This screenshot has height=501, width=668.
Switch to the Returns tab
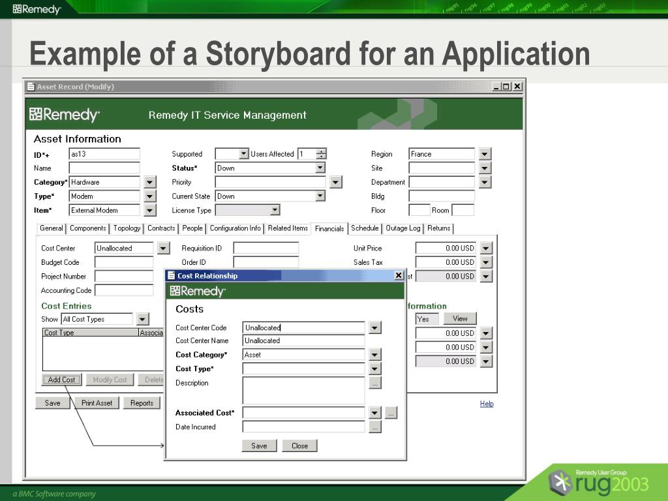[439, 228]
